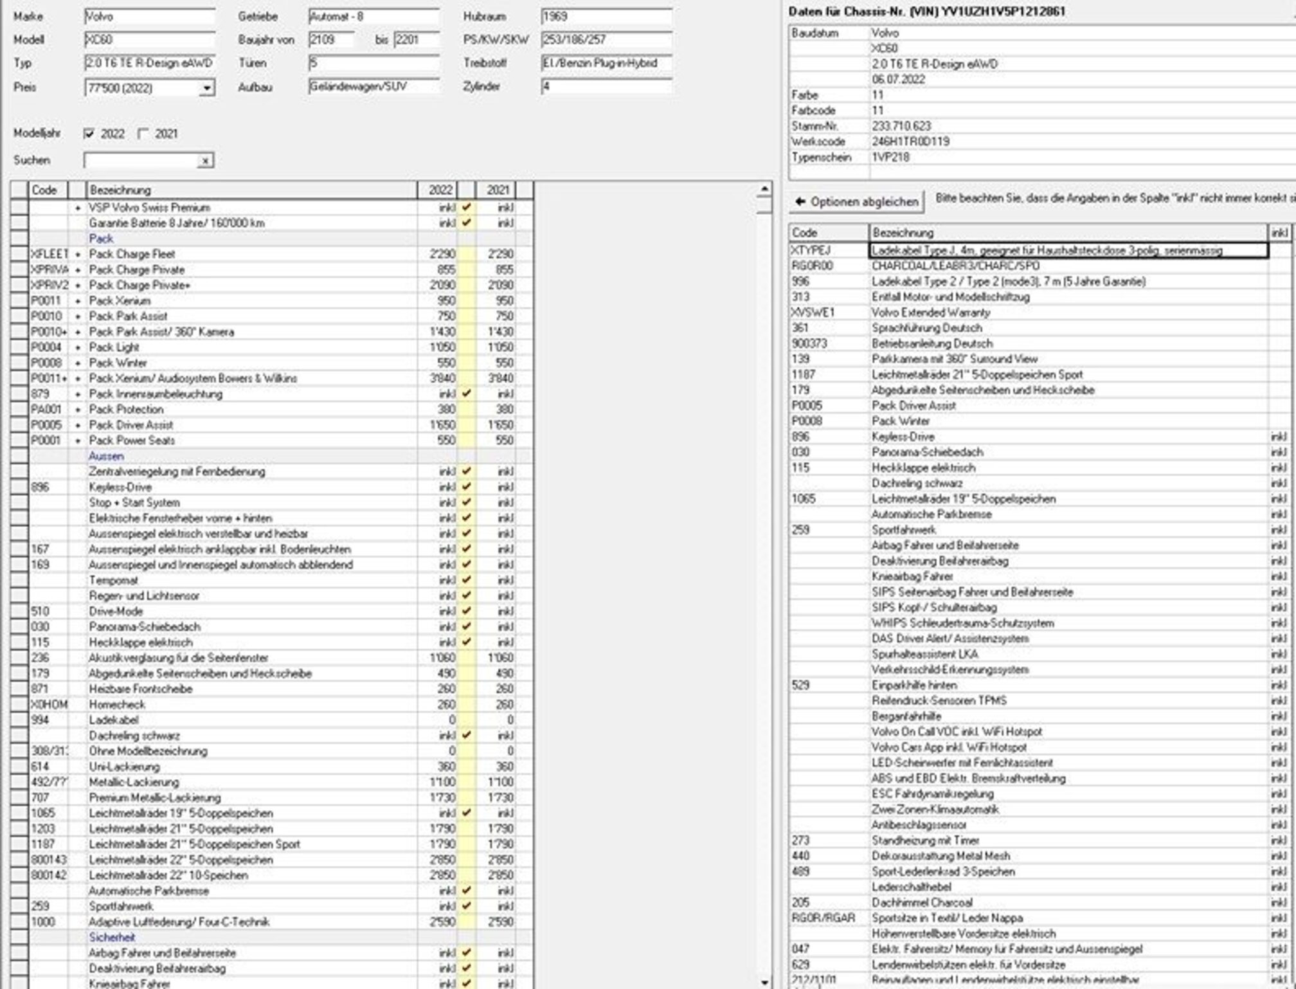Select the Aussen category heading
This screenshot has width=1296, height=989.
click(106, 456)
